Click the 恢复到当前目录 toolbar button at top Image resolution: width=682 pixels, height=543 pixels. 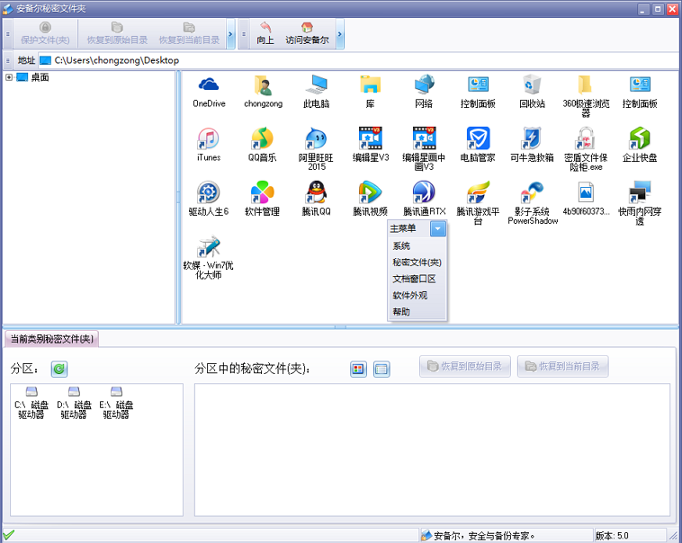189,33
